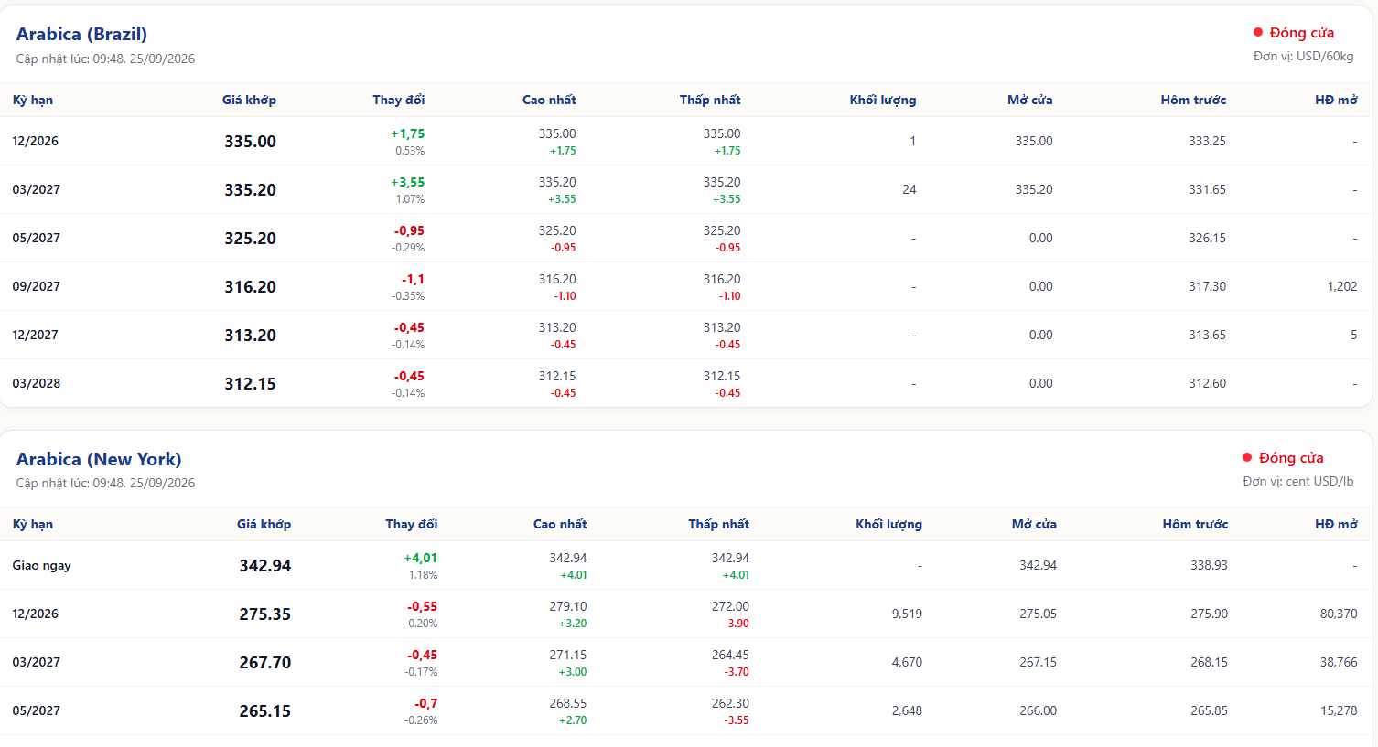Image resolution: width=1378 pixels, height=747 pixels.
Task: Click the 'Giá khớp' header in the Brazil table
Action: coord(249,100)
